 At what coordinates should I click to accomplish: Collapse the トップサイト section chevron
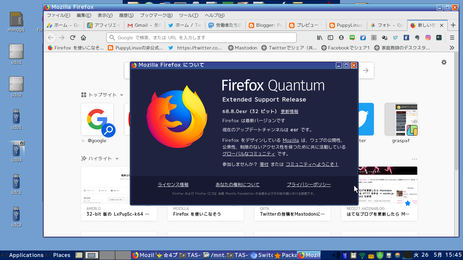pos(122,95)
